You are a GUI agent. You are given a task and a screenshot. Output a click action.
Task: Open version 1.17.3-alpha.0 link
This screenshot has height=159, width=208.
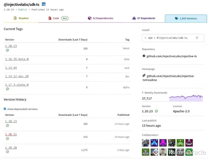pos(17,85)
